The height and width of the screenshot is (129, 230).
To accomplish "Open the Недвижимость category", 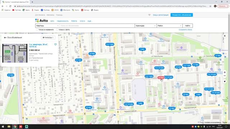I will pyautogui.click(x=63, y=21).
